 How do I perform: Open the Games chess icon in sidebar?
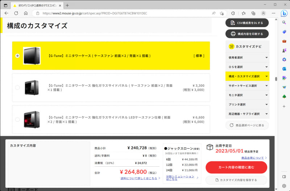pos(284,50)
